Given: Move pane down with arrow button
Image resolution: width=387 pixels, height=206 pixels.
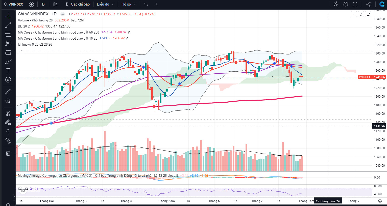Looking at the screenshot, I should tap(354, 14).
